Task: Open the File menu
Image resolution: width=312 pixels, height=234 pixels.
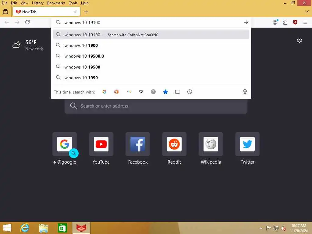Action: (5, 3)
